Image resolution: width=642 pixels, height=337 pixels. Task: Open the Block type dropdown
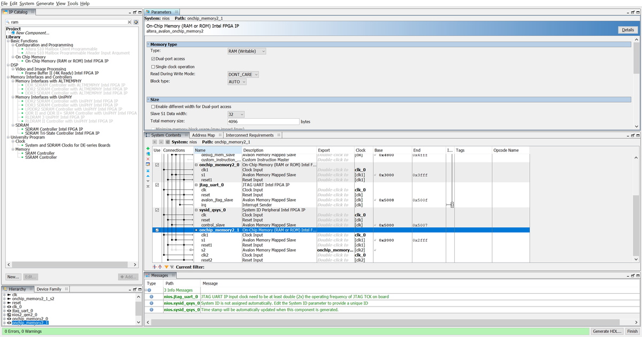[237, 82]
